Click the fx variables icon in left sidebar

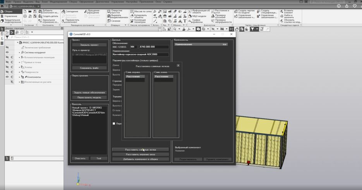(x=2, y=39)
